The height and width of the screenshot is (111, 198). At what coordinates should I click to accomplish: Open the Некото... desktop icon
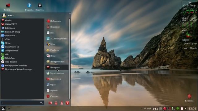(x=40, y=7)
